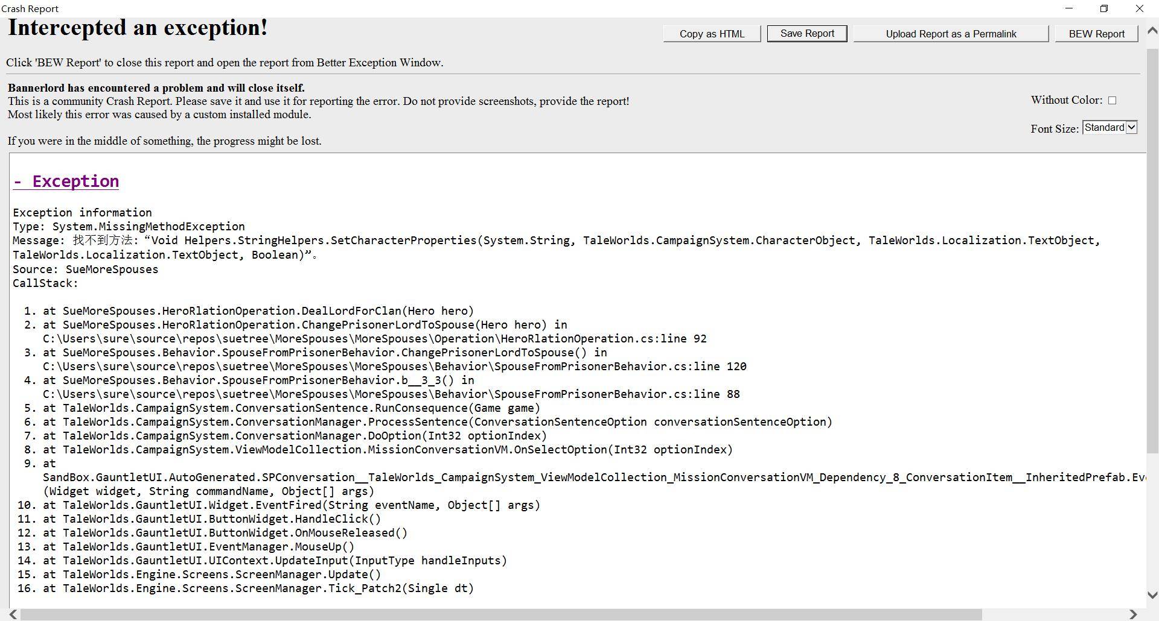Click the horizontal scrollbar thumb
Screen dimensions: 1159x621
tap(501, 614)
